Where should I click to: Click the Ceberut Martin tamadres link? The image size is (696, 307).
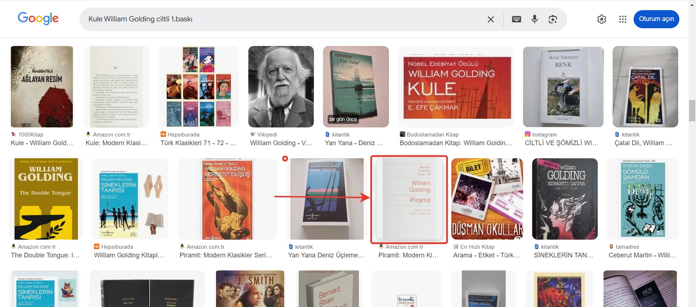[x=642, y=255]
